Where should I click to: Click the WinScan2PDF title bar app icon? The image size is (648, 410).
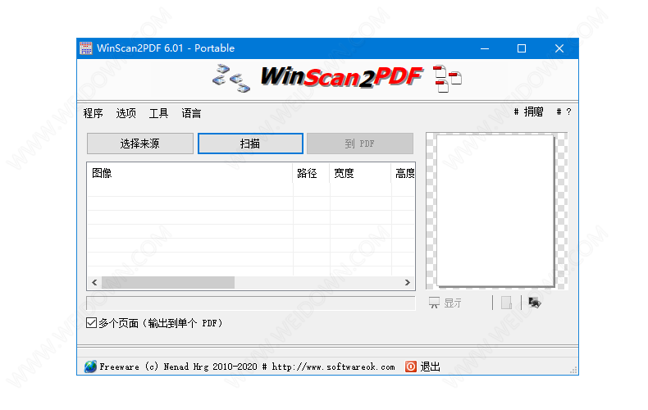(x=86, y=48)
